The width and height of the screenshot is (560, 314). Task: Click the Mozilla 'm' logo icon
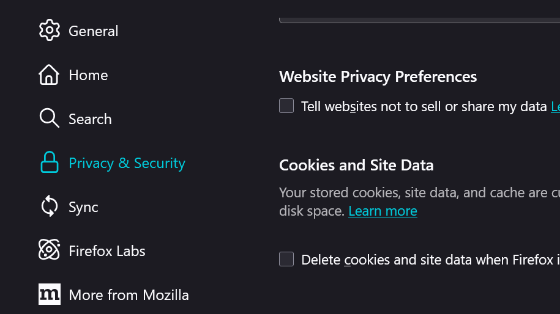pos(49,294)
